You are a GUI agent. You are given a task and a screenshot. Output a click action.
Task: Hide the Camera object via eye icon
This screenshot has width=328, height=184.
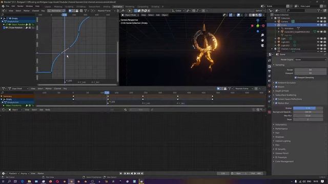pyautogui.click(x=318, y=21)
